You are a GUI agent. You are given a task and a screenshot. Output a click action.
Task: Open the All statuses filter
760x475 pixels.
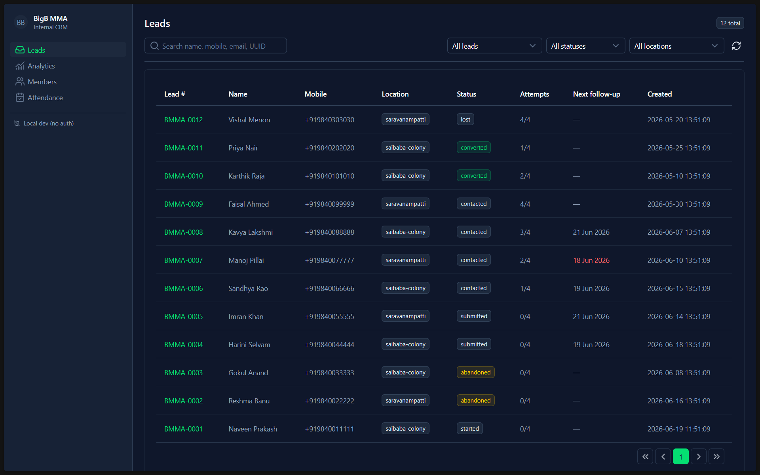[585, 46]
